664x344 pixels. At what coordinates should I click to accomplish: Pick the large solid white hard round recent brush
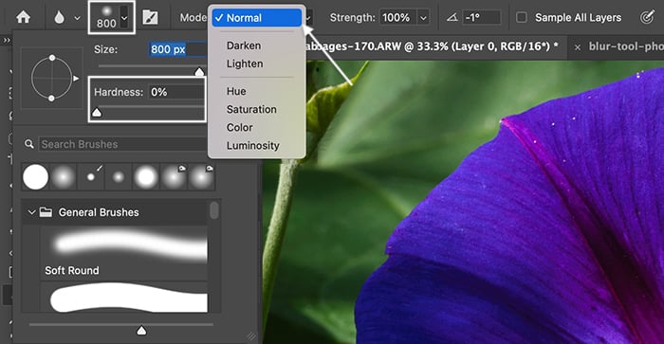tap(36, 177)
